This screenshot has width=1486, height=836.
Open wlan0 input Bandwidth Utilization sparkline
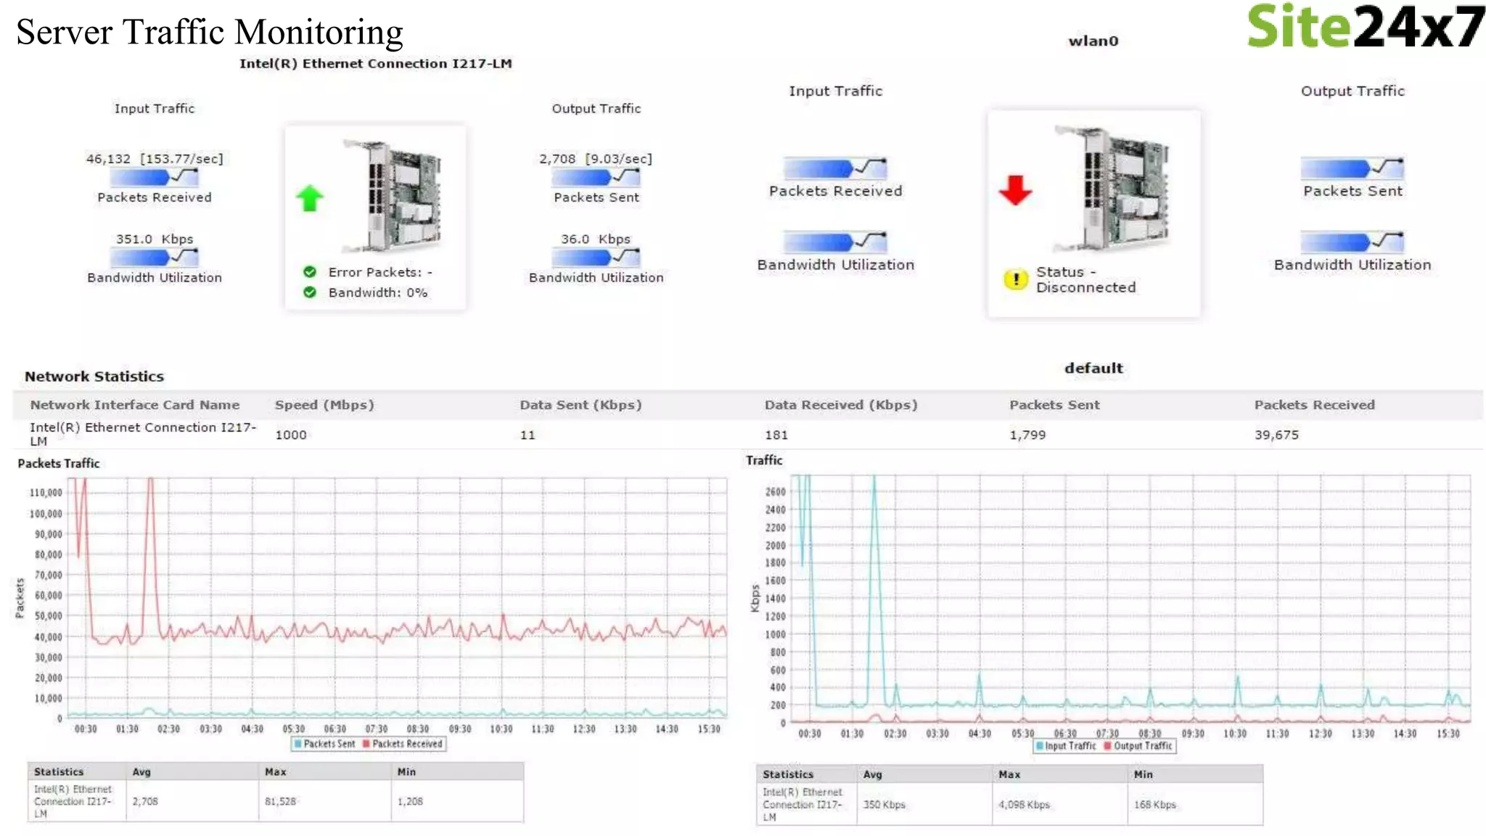[835, 242]
